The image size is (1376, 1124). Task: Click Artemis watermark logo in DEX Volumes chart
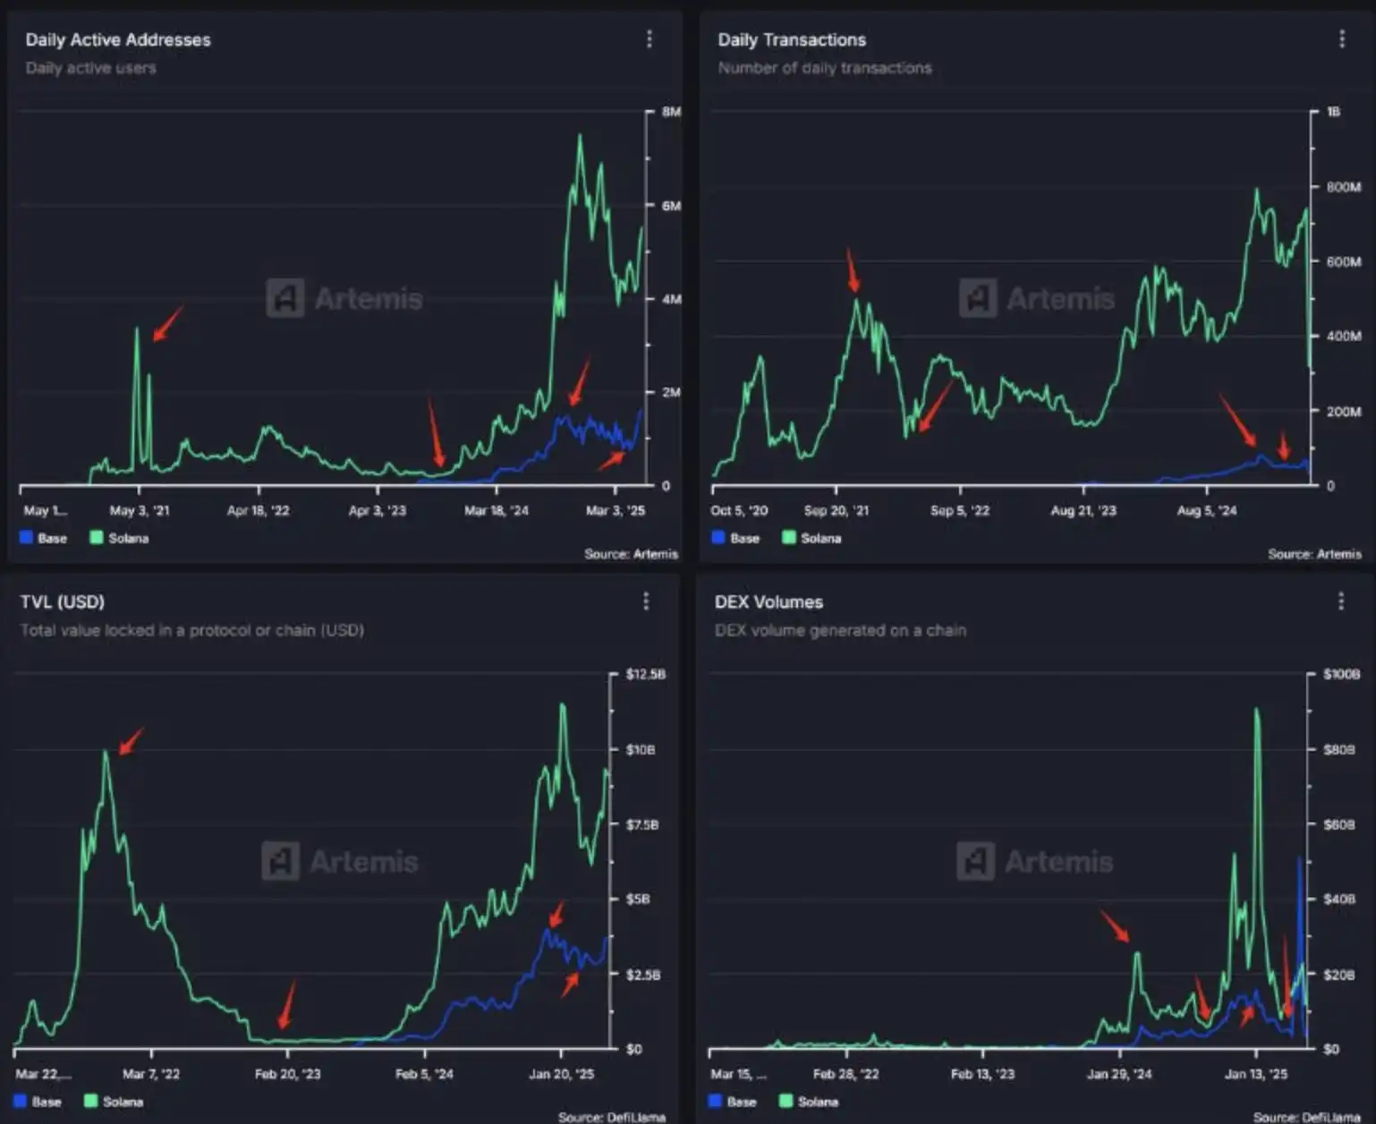pos(975,861)
